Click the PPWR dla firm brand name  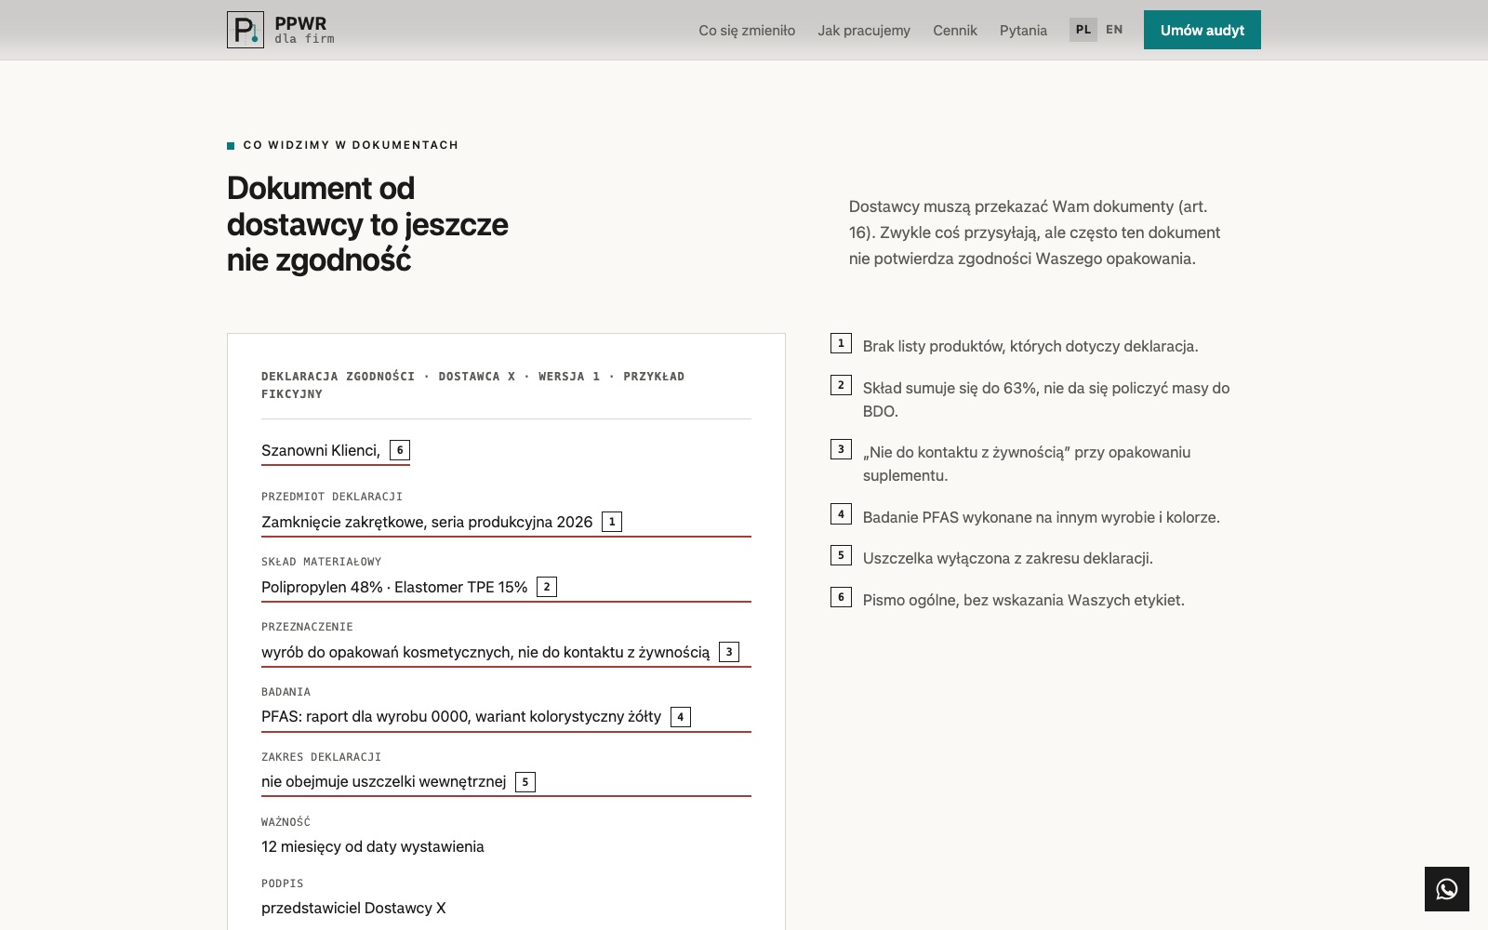(x=304, y=30)
